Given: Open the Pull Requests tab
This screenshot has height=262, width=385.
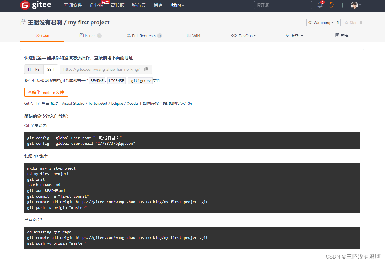Looking at the screenshot, I should [144, 36].
